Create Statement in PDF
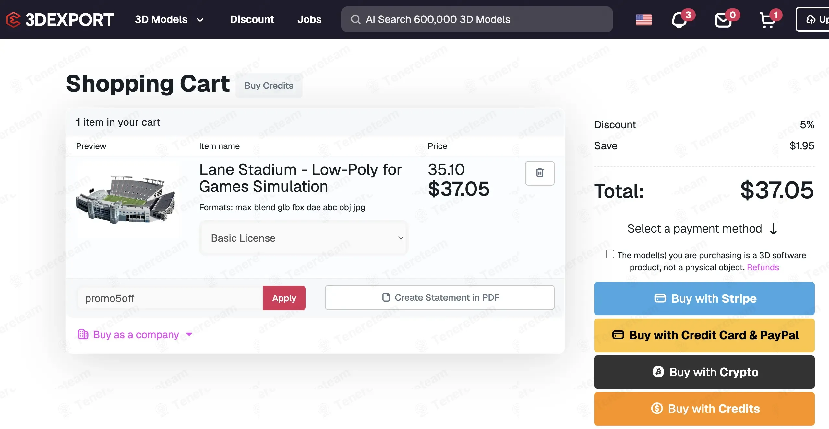 tap(440, 297)
